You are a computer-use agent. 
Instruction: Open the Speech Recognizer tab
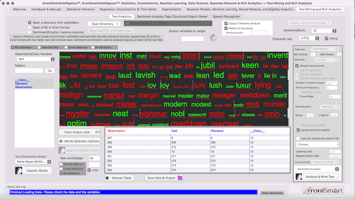pyautogui.click(x=226, y=17)
